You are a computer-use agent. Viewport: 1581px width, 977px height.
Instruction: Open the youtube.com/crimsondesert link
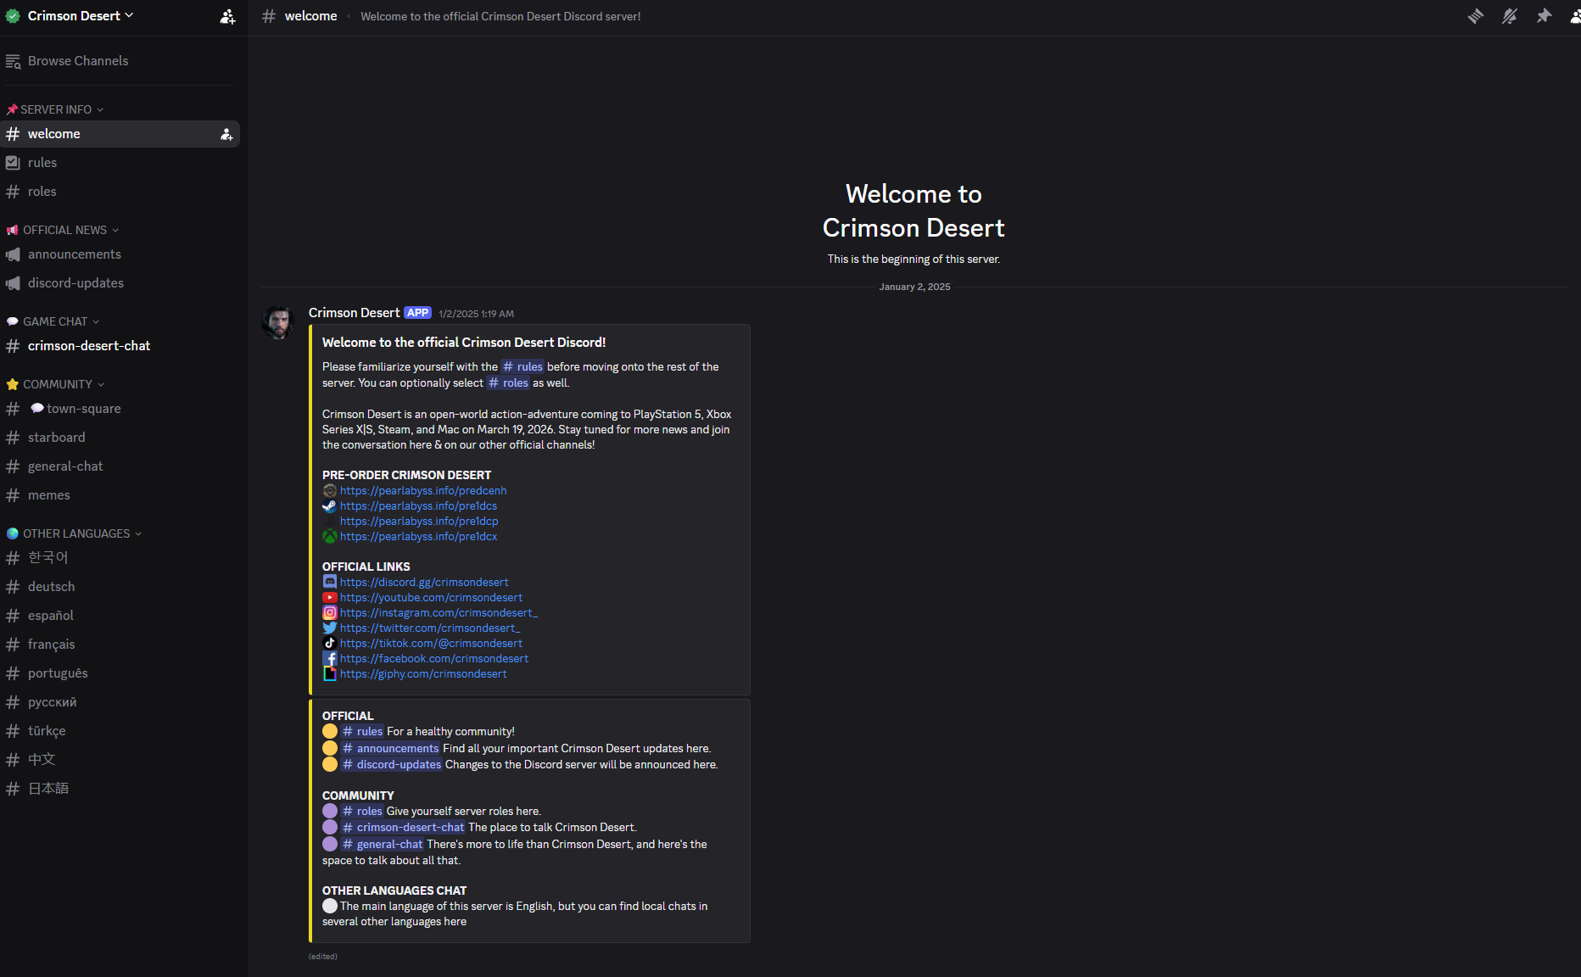point(431,598)
